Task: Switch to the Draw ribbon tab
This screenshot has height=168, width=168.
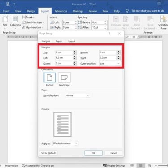Action: pyautogui.click(x=18, y=11)
